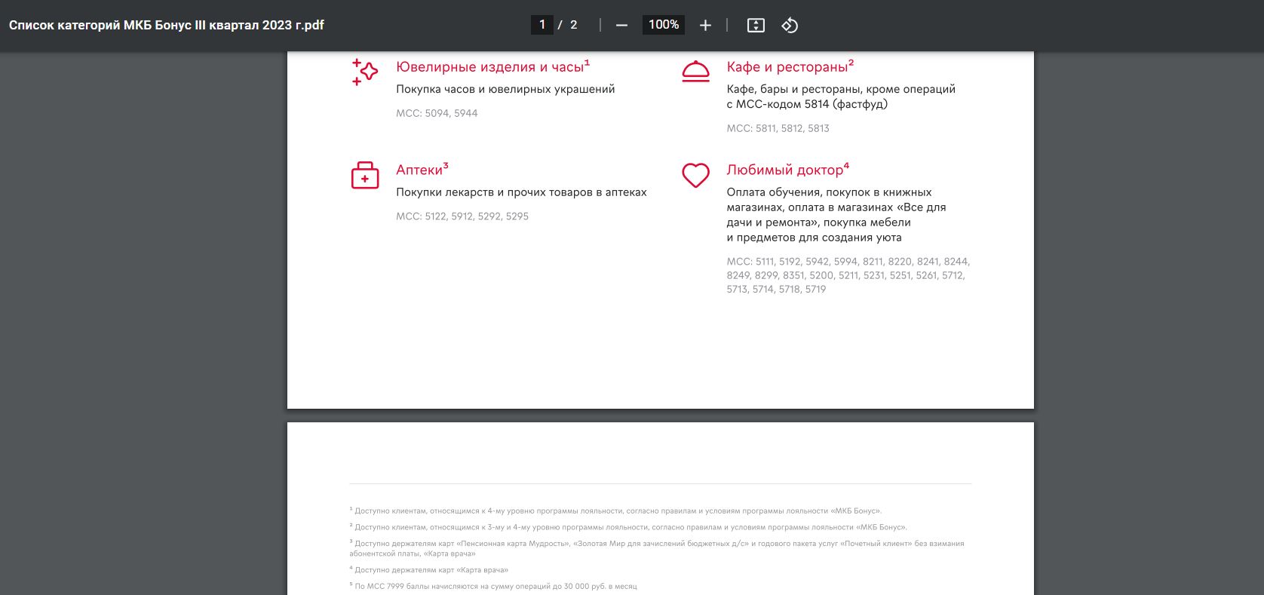Edit the current page number field
Screen dimensions: 1264x595
pyautogui.click(x=541, y=25)
